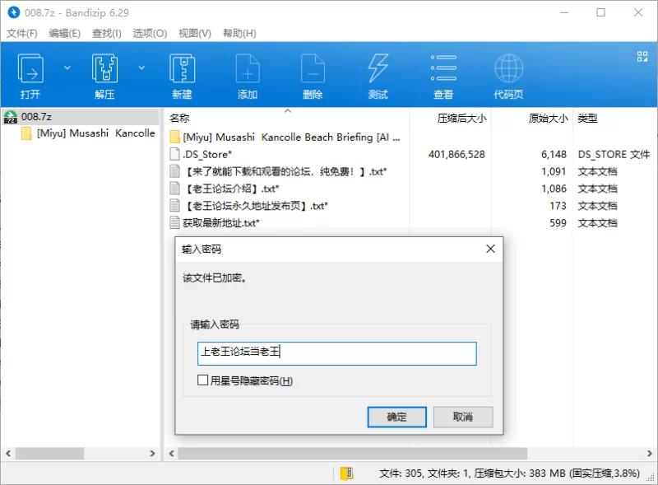Click the .DS_Store file icon
This screenshot has height=485, width=658.
(x=174, y=154)
